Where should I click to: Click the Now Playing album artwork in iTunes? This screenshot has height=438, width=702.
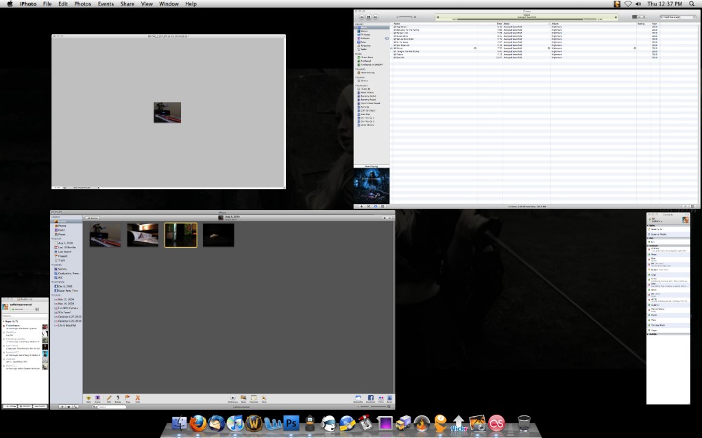tap(372, 186)
